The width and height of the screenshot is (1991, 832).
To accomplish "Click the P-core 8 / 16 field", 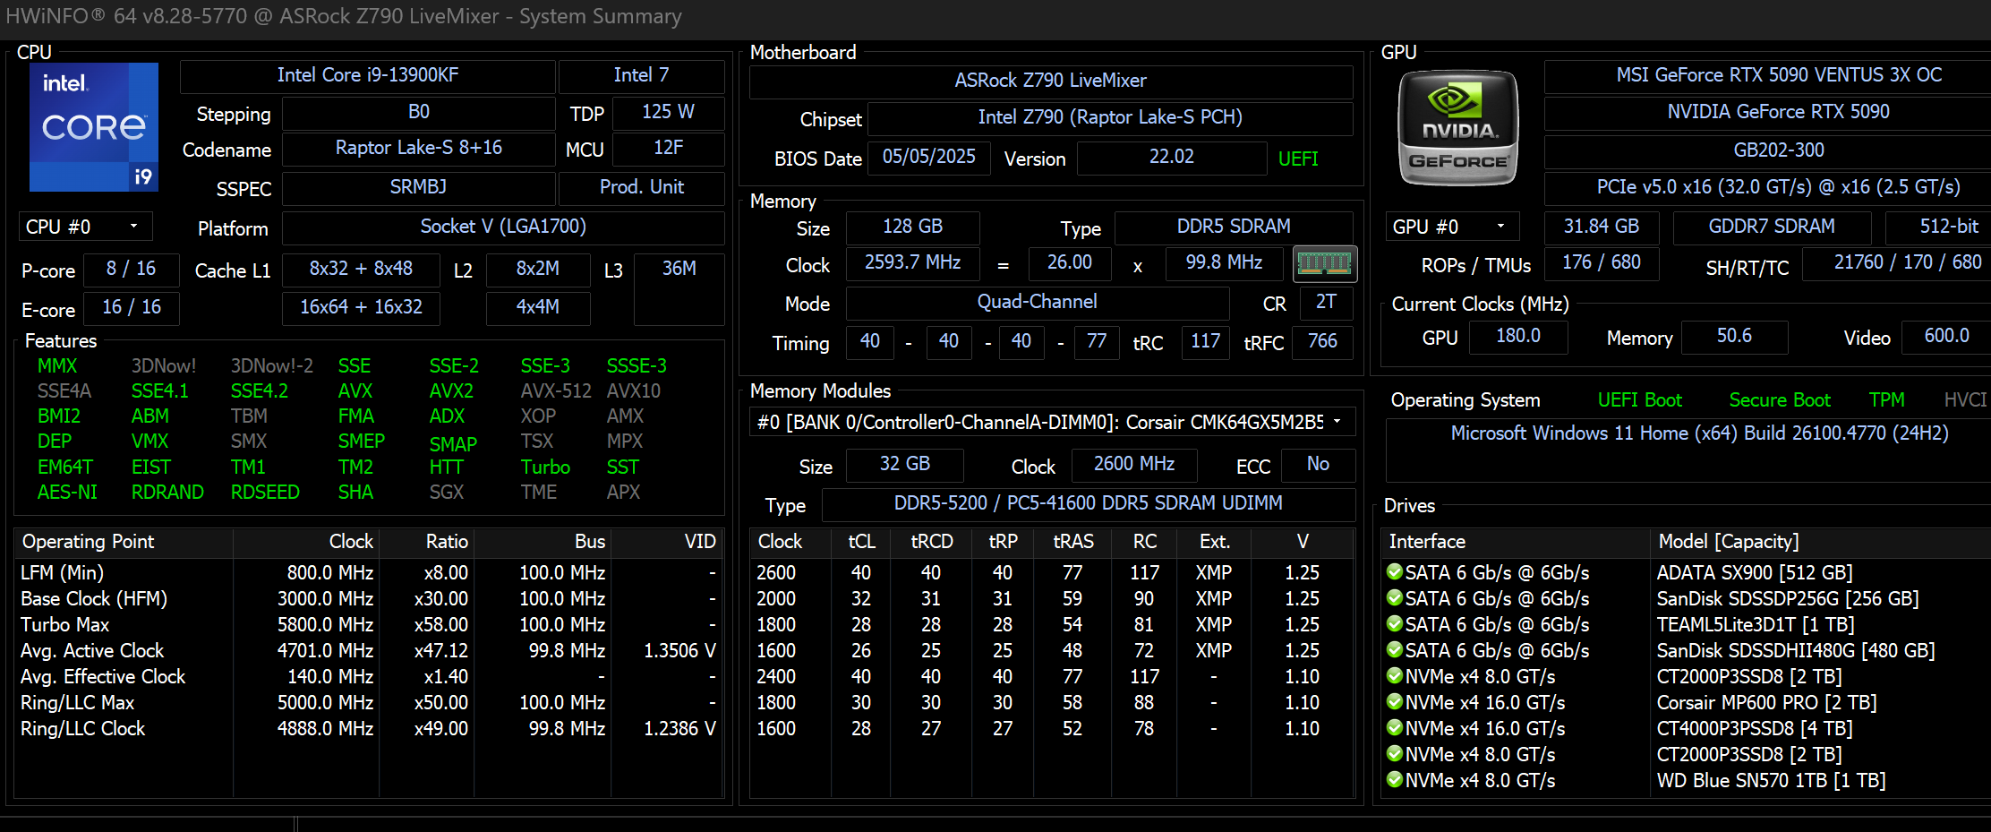I will [x=131, y=270].
